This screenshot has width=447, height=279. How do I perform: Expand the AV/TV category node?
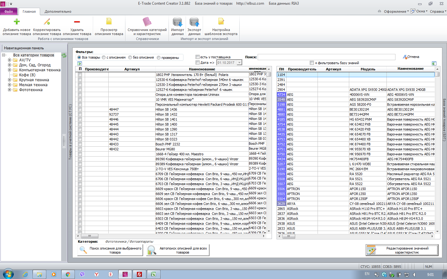(x=9, y=60)
